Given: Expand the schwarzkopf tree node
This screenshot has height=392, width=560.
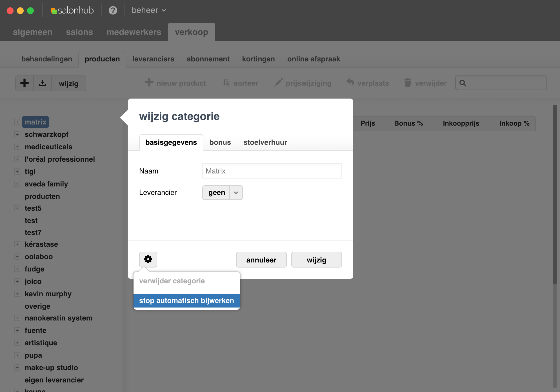Looking at the screenshot, I should click(x=17, y=134).
